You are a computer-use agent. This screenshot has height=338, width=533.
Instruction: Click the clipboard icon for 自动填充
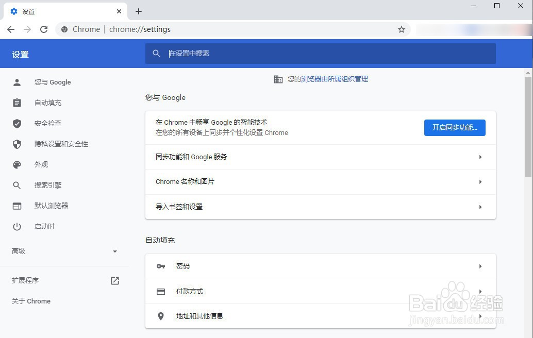pos(17,103)
